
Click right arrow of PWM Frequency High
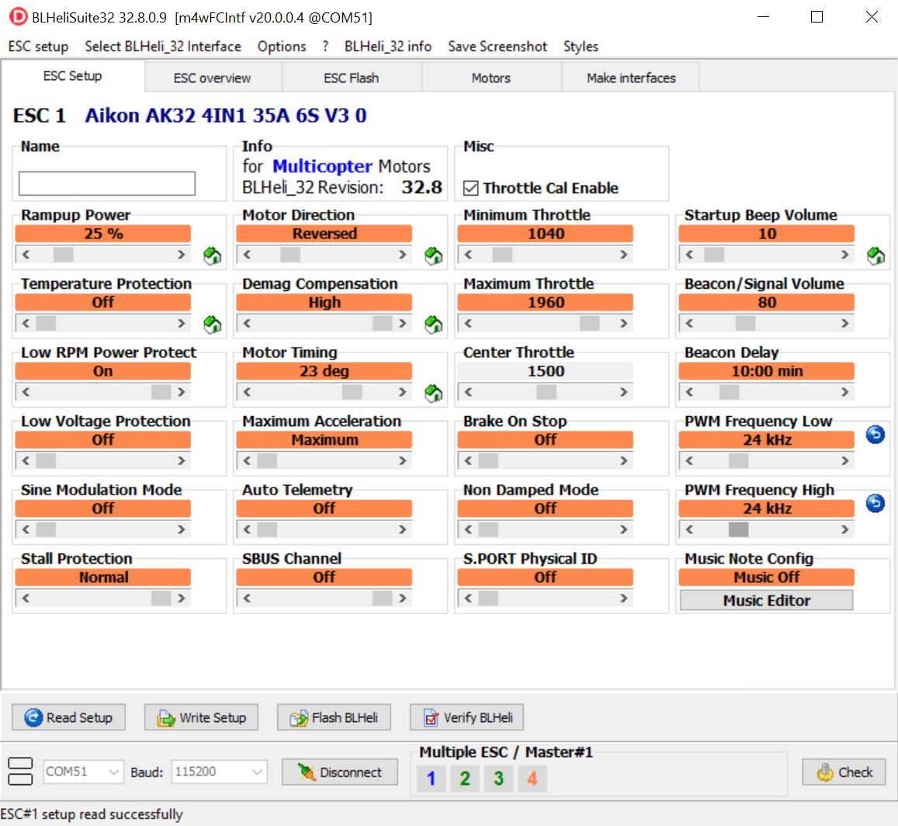844,529
